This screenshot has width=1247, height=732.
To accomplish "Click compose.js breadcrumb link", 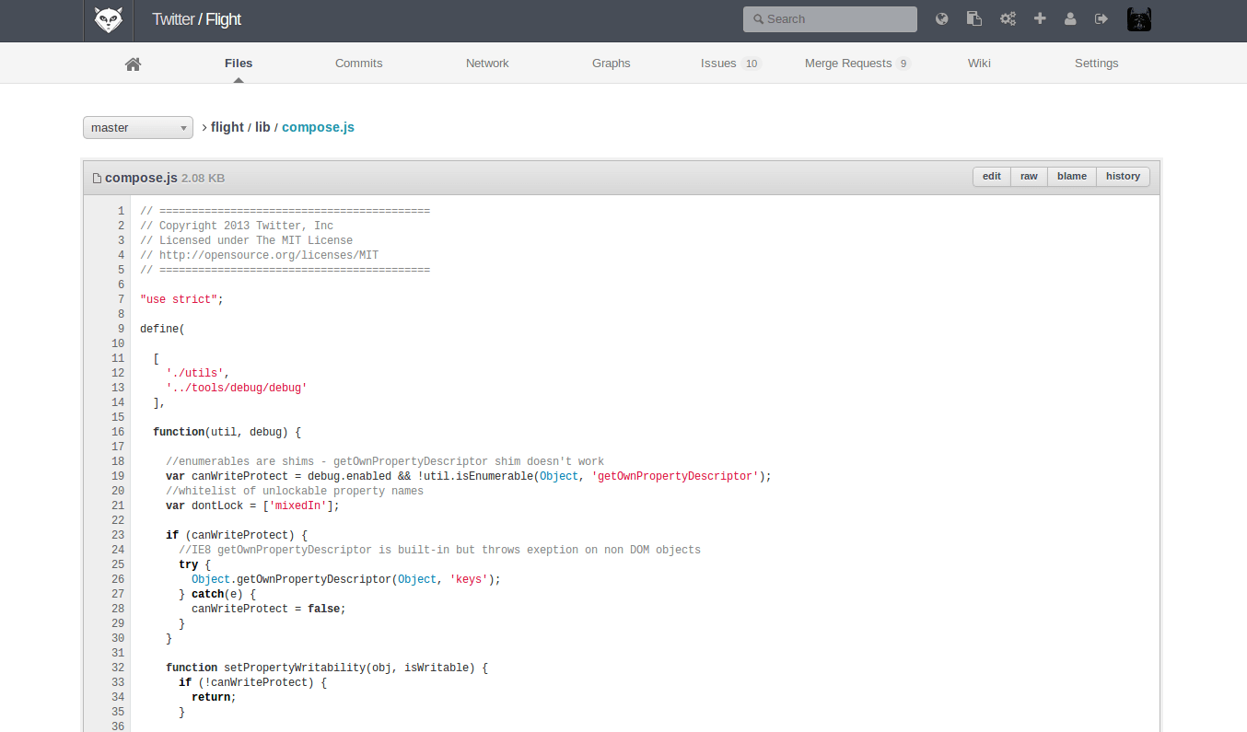I will [x=318, y=127].
